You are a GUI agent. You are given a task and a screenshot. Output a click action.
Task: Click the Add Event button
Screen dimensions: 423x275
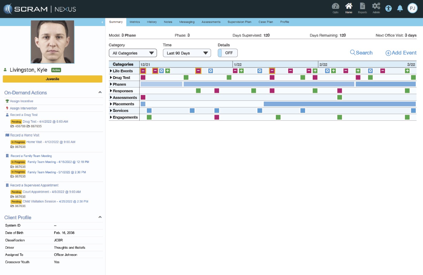point(401,53)
